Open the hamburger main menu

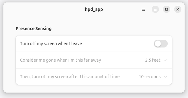coord(143,9)
